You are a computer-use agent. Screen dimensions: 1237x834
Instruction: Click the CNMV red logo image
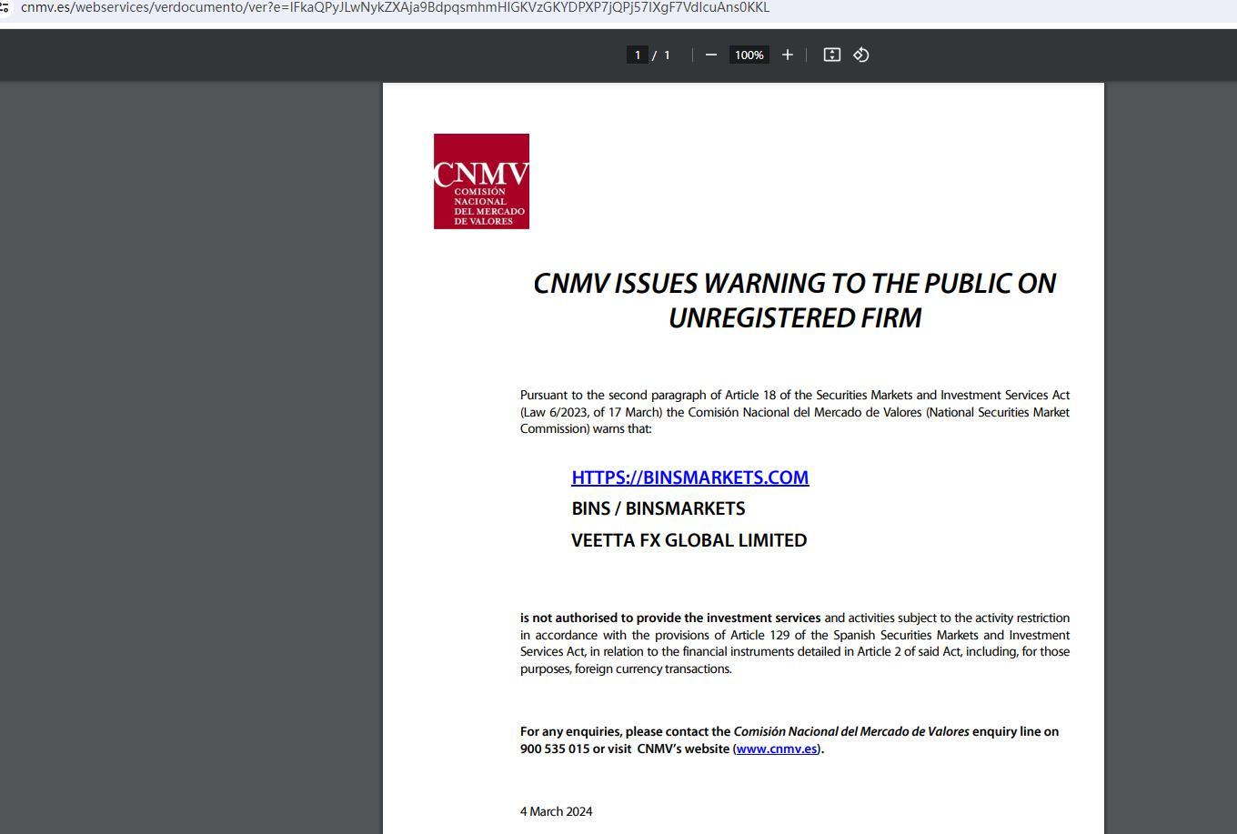point(481,181)
